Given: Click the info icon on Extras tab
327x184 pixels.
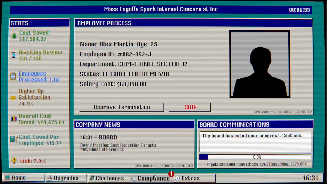Looking at the screenshot, I should [177, 178].
